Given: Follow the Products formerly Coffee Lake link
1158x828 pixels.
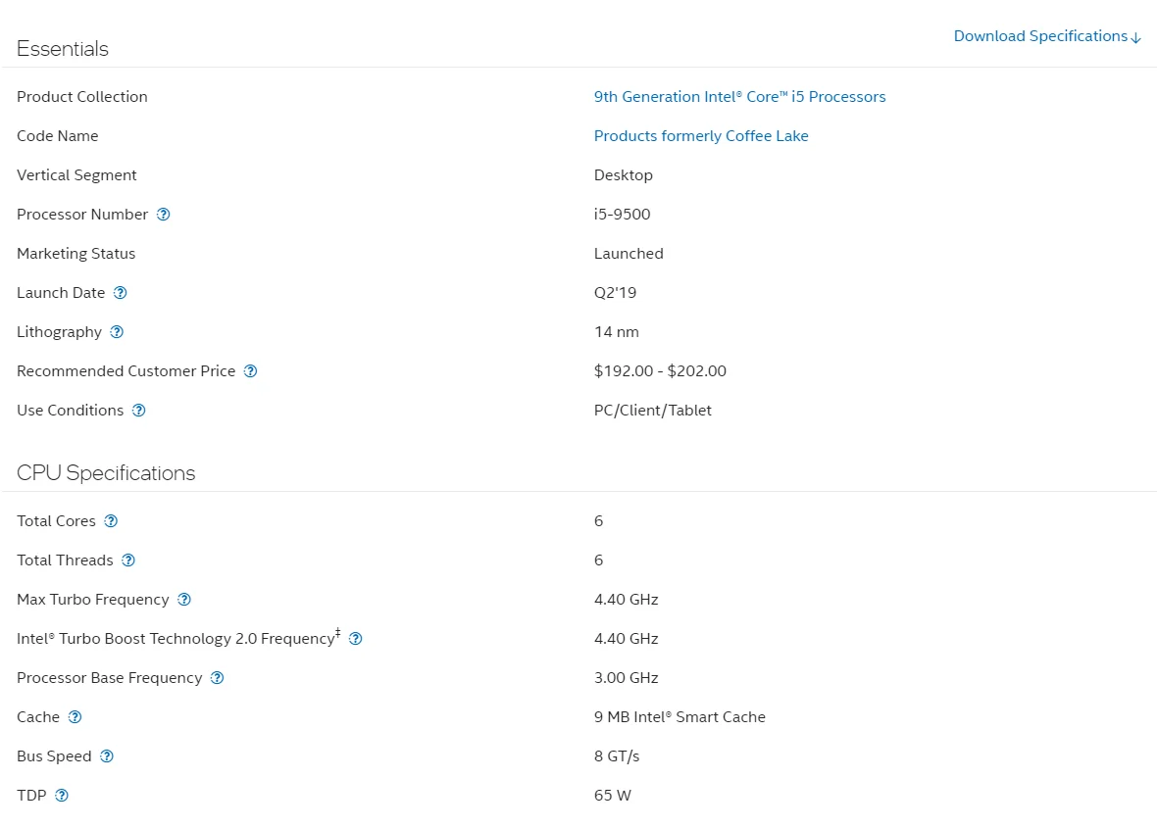Looking at the screenshot, I should [701, 136].
